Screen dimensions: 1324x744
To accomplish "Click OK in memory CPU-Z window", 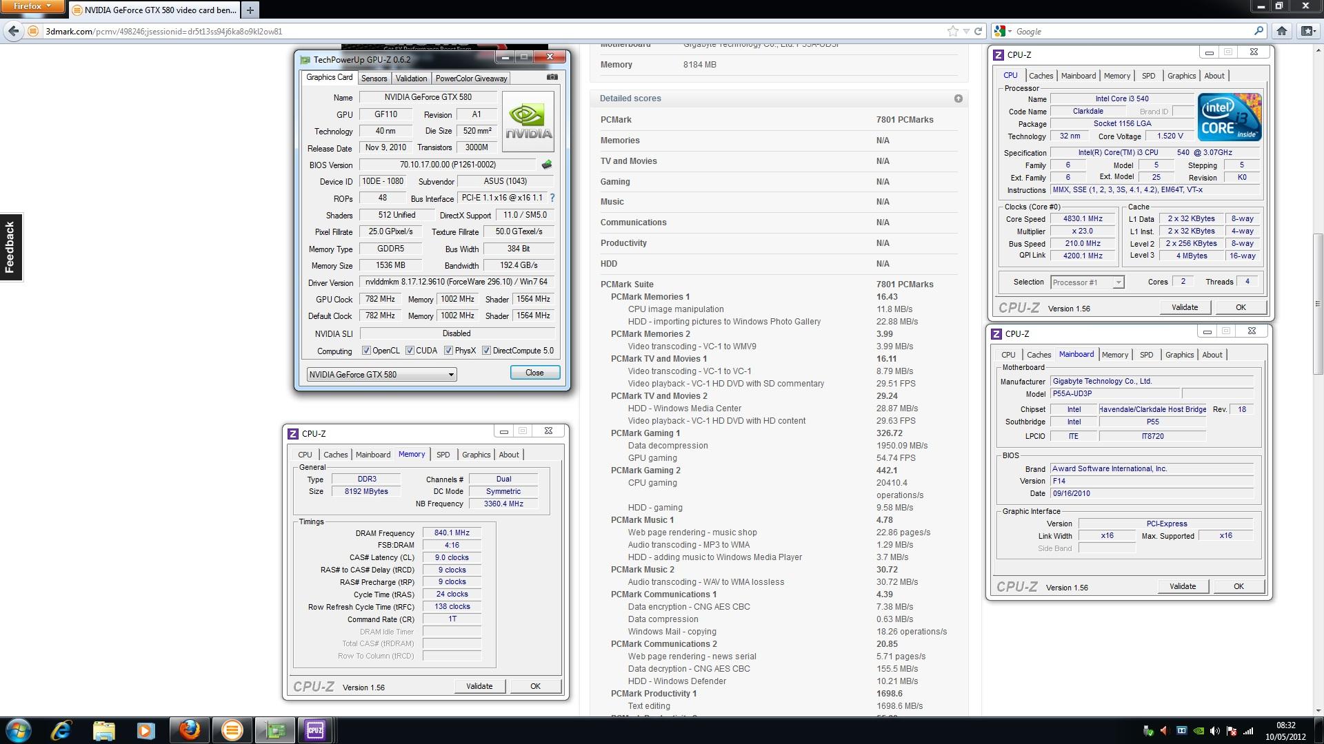I will pos(535,686).
